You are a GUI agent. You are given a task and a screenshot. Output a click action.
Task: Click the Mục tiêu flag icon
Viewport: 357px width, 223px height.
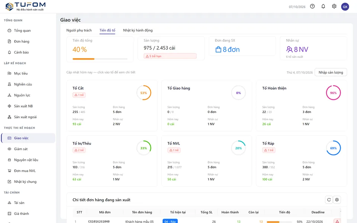pos(9,73)
